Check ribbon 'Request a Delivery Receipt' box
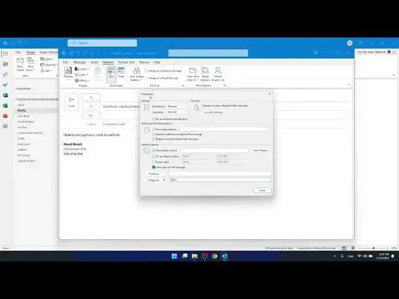399x299 pixels. (x=147, y=70)
